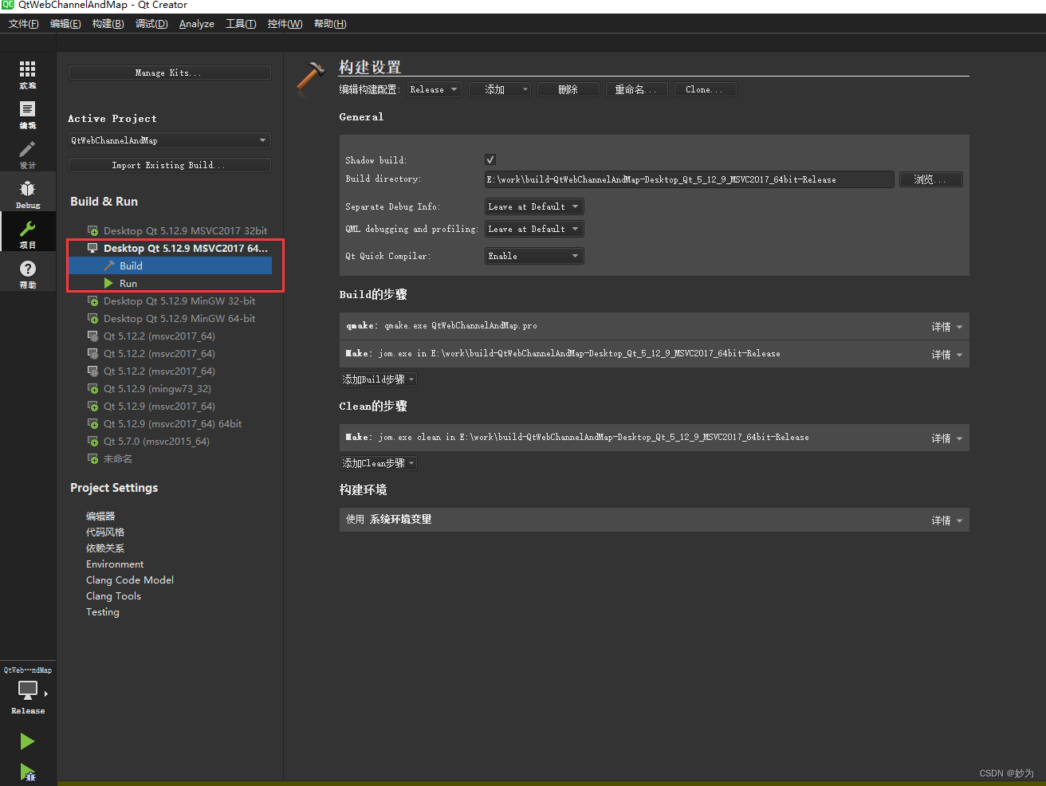This screenshot has height=786, width=1046.
Task: Switch to Debug mode bug icon
Action: tap(28, 189)
